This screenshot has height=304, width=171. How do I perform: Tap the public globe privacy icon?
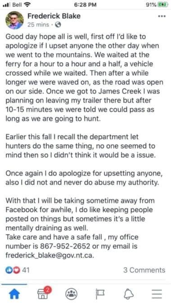[x=58, y=25]
